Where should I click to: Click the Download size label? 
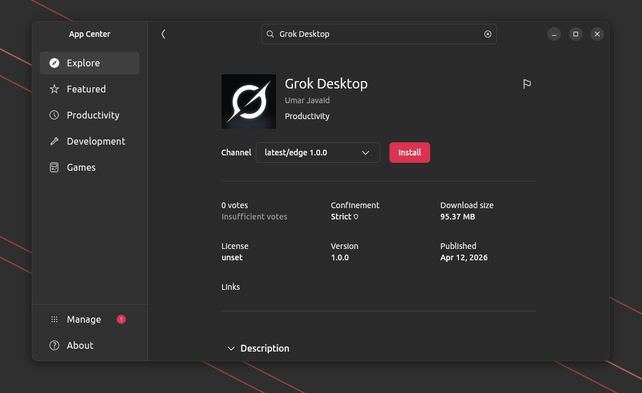click(467, 205)
